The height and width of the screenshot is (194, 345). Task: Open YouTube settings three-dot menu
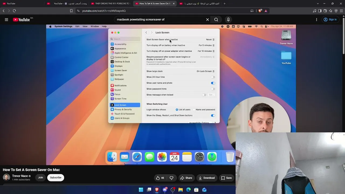coord(316,19)
